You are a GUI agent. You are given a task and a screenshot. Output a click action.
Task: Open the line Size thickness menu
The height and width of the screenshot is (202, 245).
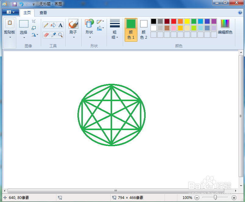pyautogui.click(x=115, y=29)
